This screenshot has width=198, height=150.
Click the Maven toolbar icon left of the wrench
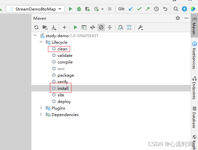(129, 27)
